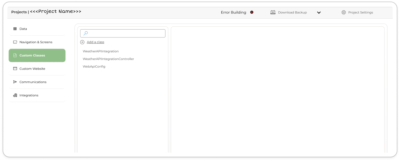
Task: Click the Custom Website window icon
Action: click(15, 69)
